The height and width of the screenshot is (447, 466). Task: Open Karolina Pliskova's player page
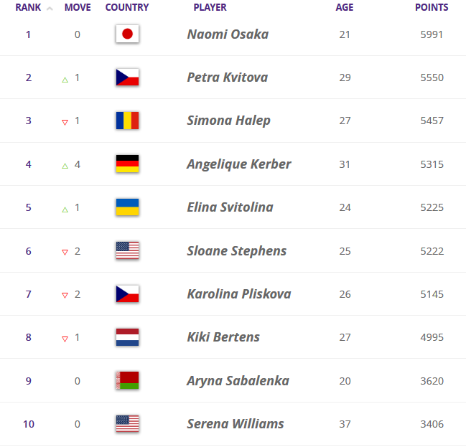coord(238,294)
